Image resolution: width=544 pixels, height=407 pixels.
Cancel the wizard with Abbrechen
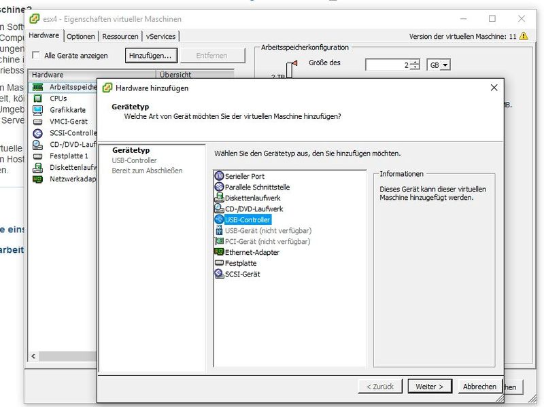(479, 386)
